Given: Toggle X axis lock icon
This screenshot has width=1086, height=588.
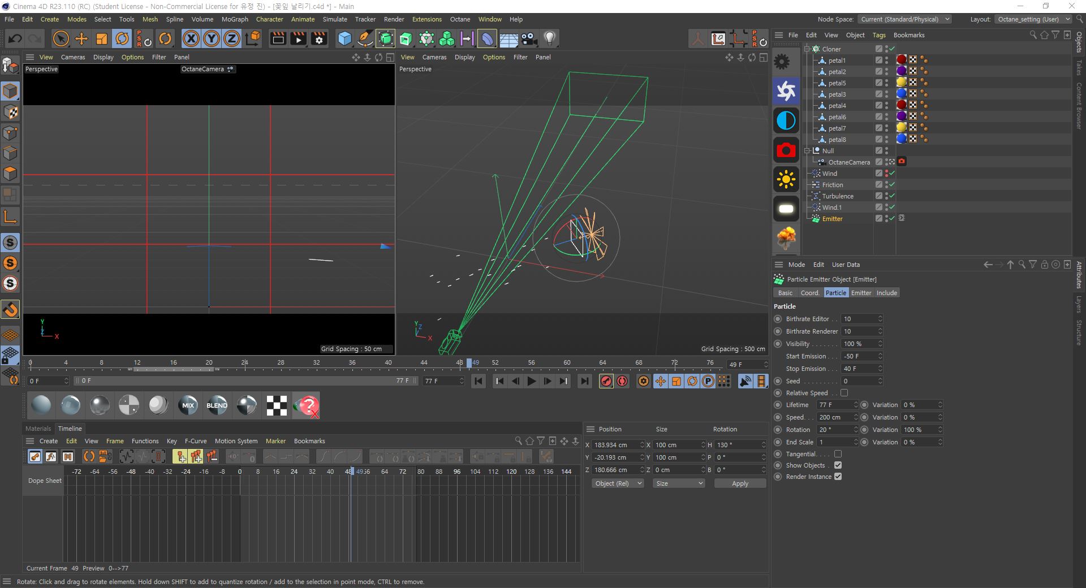Looking at the screenshot, I should point(191,38).
